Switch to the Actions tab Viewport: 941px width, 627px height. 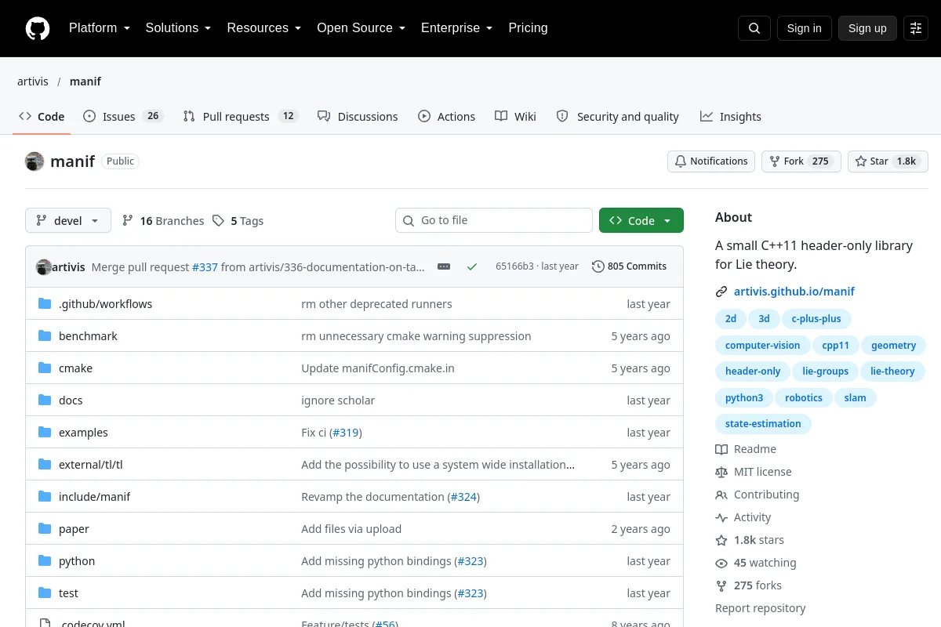click(447, 117)
